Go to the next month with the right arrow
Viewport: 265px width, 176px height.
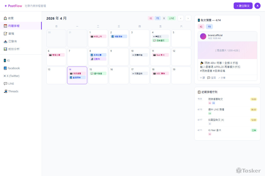coord(188,18)
